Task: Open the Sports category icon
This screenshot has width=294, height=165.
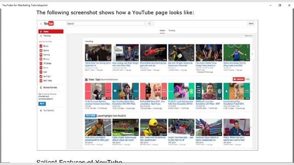Action: (x=41, y=50)
